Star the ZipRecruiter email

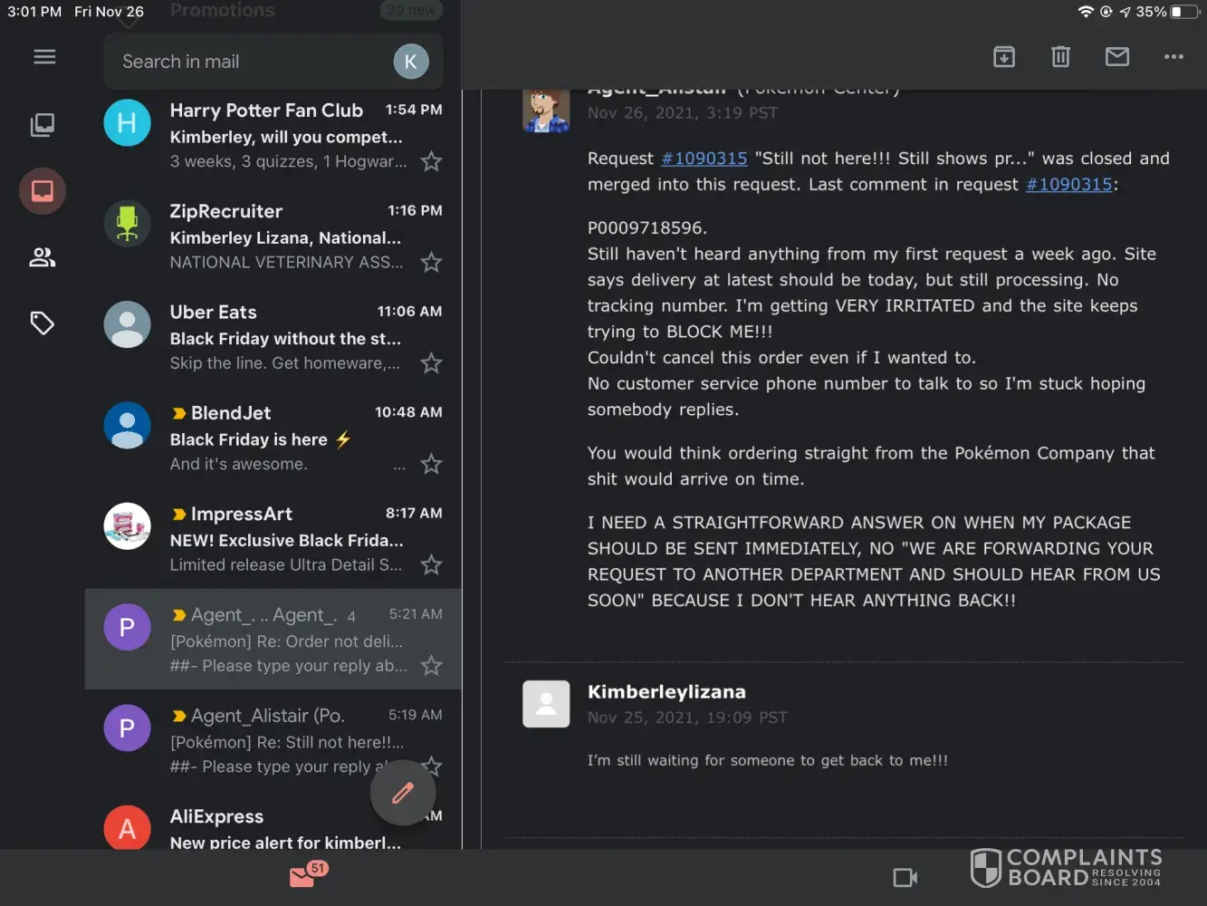[432, 263]
